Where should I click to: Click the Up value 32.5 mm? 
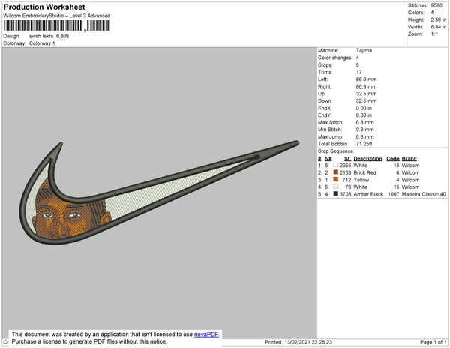[367, 94]
